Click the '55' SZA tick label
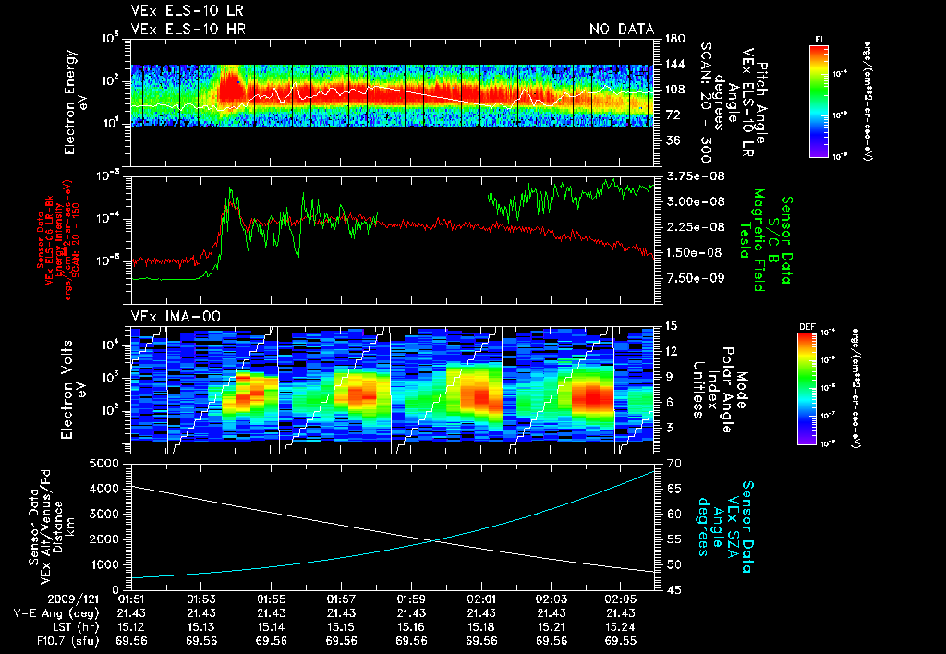 click(x=673, y=539)
